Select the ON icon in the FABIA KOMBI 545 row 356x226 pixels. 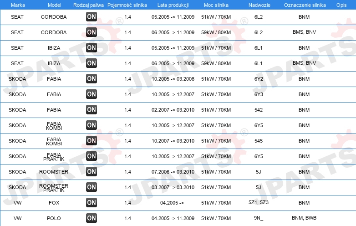coord(92,141)
